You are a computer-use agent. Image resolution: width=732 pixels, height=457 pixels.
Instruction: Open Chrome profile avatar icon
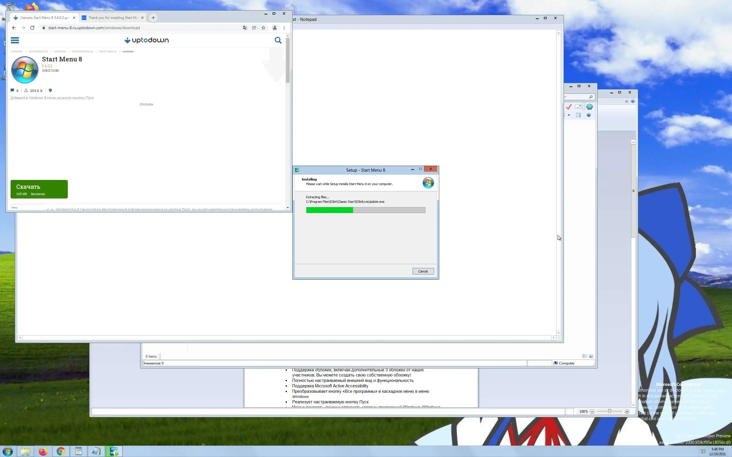[x=275, y=28]
